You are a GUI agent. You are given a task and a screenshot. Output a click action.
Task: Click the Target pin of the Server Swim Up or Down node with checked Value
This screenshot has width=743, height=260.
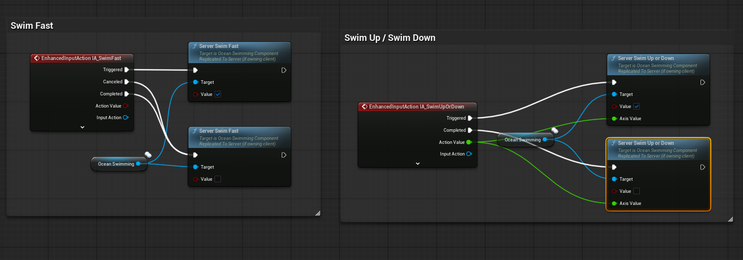[x=615, y=94]
